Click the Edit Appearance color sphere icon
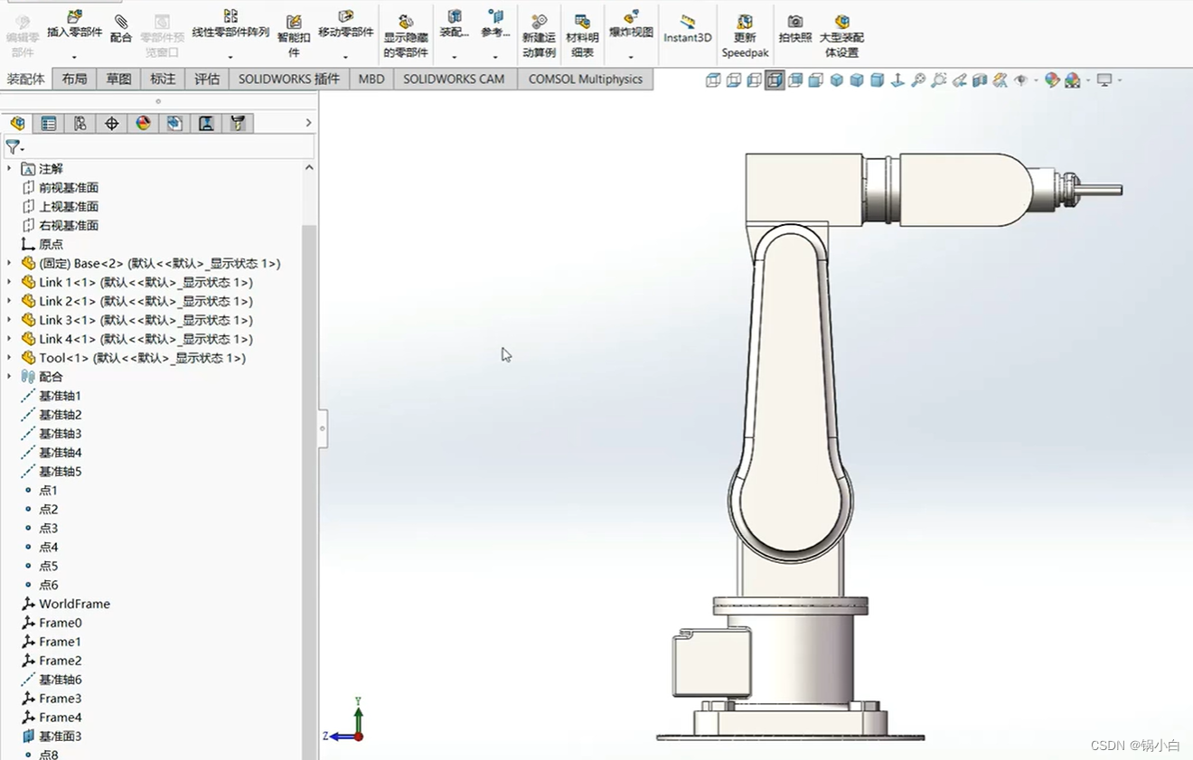The width and height of the screenshot is (1193, 760). pos(1052,80)
